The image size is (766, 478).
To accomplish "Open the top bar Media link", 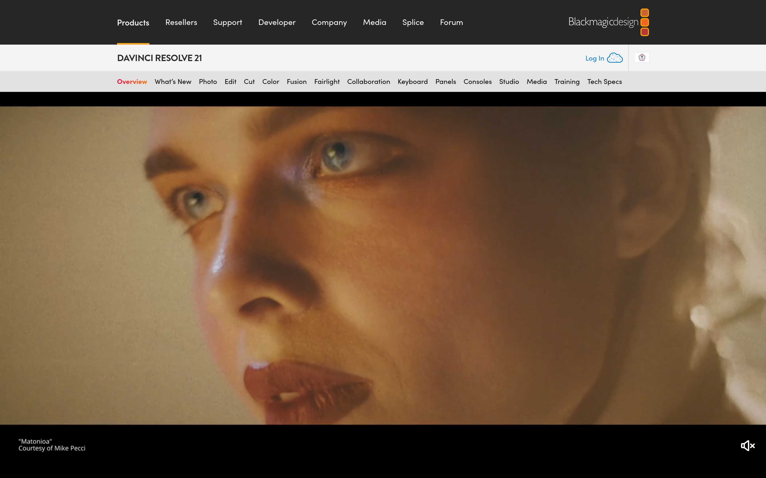I will (374, 23).
